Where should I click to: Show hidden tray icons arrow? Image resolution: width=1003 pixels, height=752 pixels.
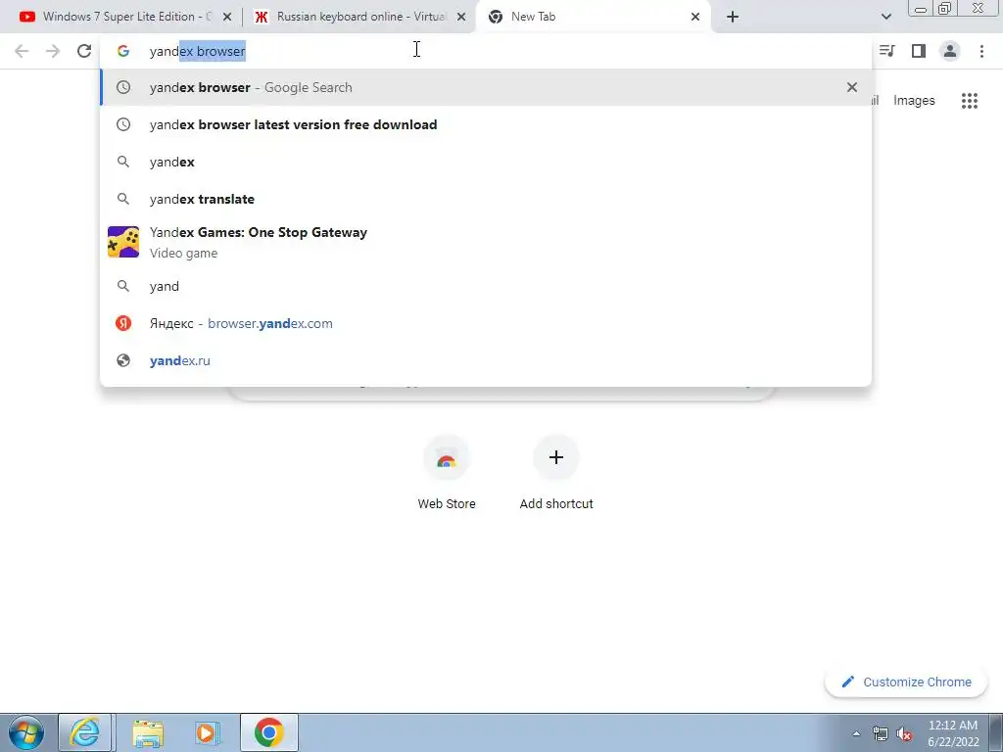coord(856,733)
